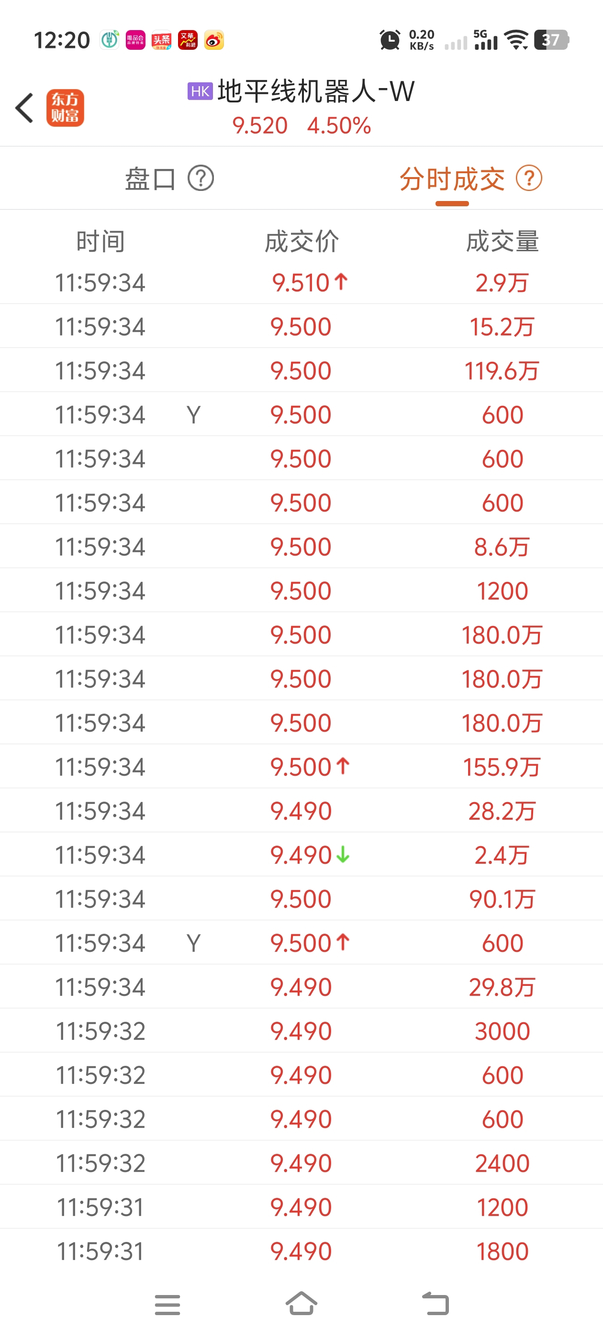Viewport: 603px width, 1340px height.
Task: Tap the alarm clock status icon
Action: point(390,40)
